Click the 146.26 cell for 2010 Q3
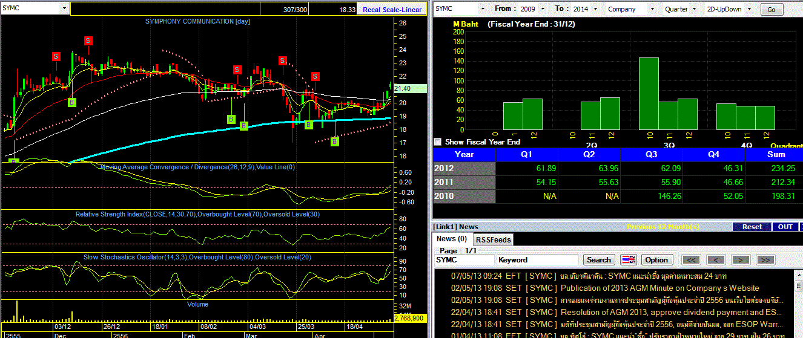803x338 pixels. 651,196
